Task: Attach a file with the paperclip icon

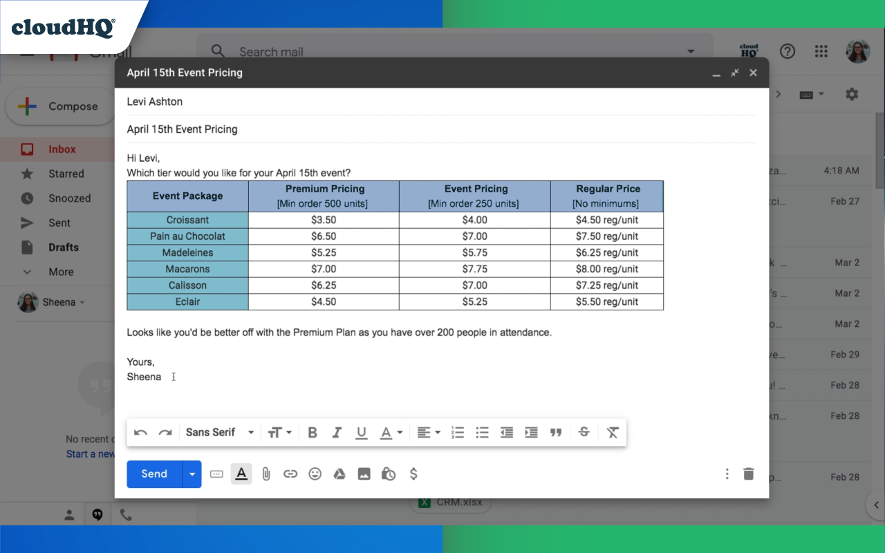Action: tap(266, 474)
